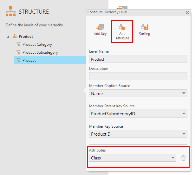The image size is (195, 175).
Task: Select the highlighted Product level
Action: click(x=29, y=60)
